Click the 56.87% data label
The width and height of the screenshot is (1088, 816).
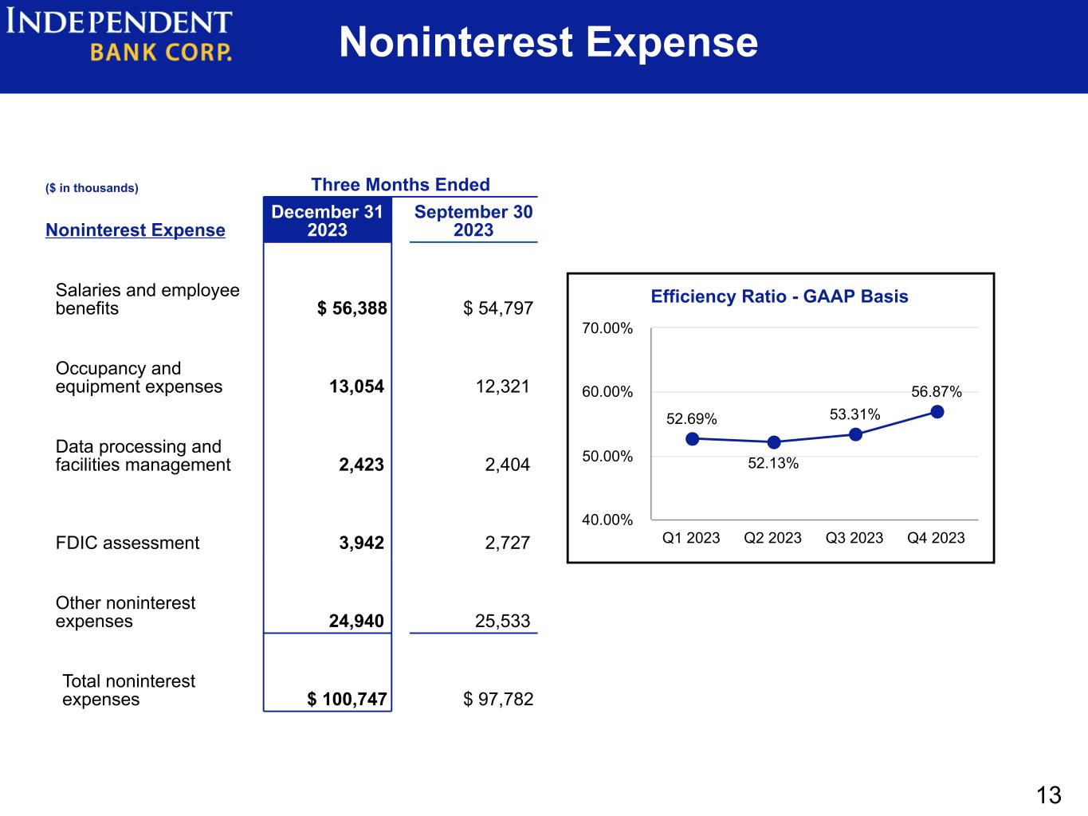(x=937, y=392)
